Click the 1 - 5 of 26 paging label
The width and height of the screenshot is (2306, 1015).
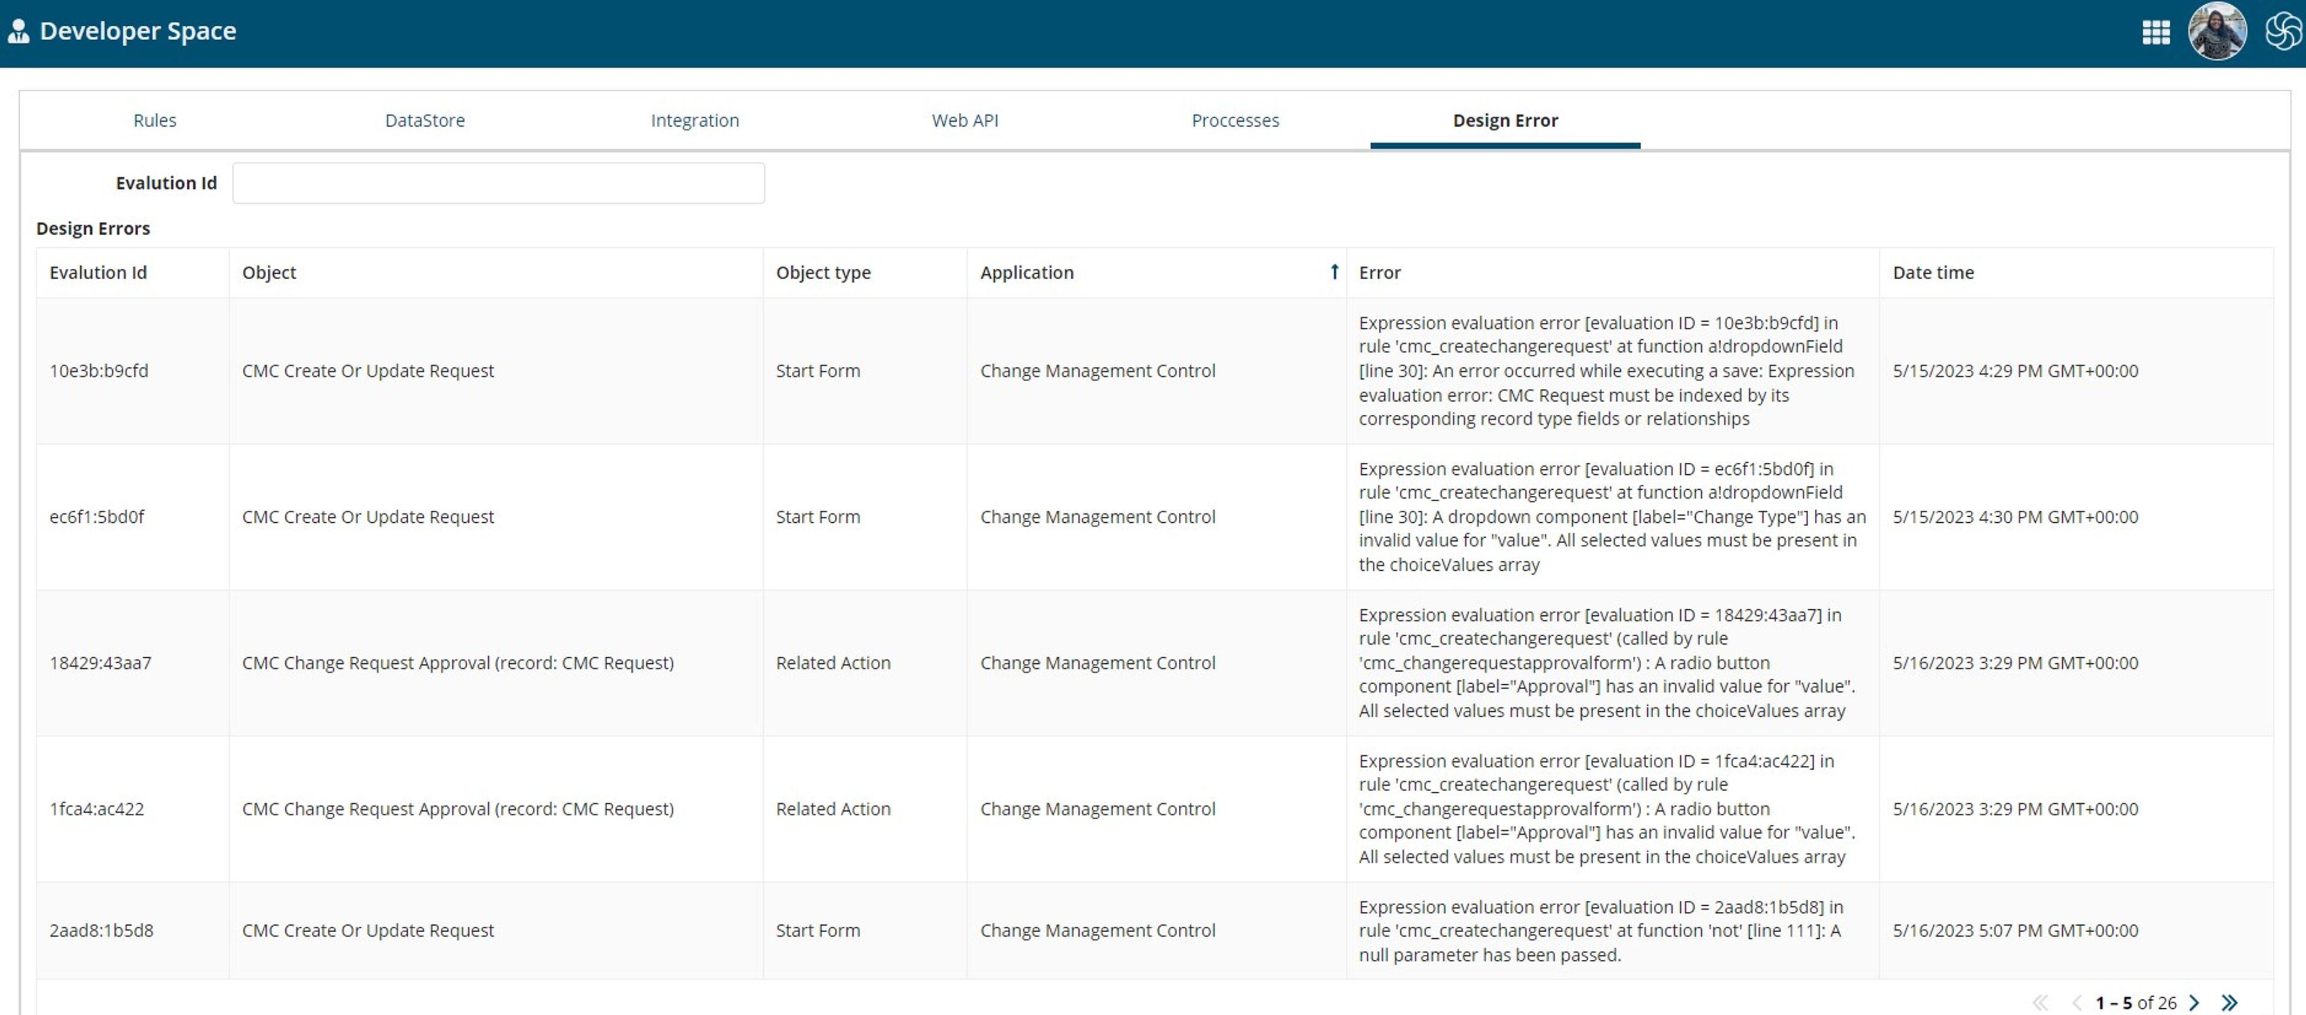point(2135,1002)
